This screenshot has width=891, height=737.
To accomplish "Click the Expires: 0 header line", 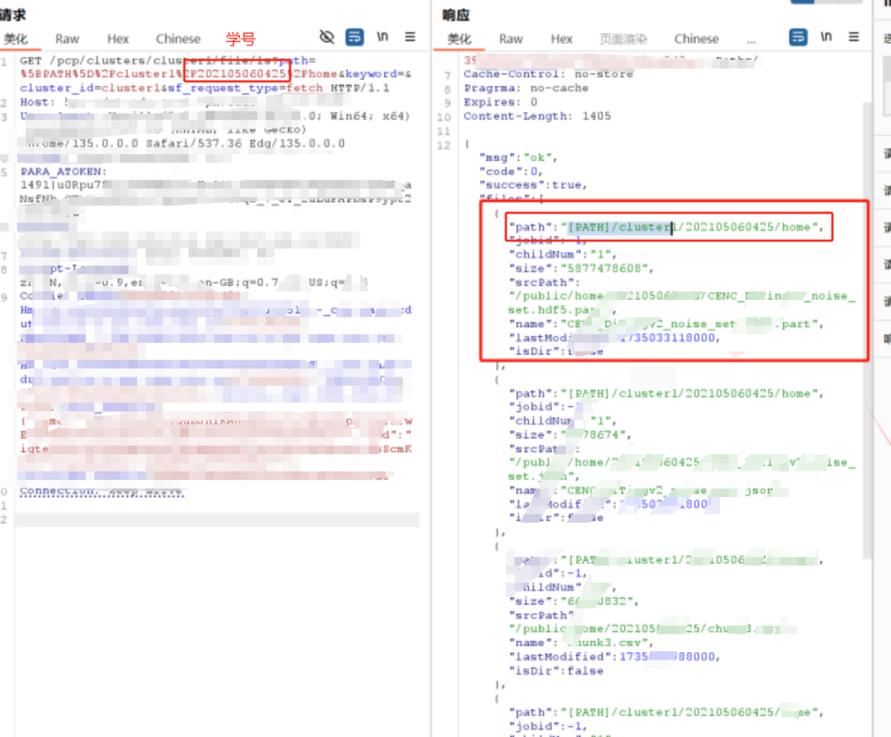I will (500, 101).
